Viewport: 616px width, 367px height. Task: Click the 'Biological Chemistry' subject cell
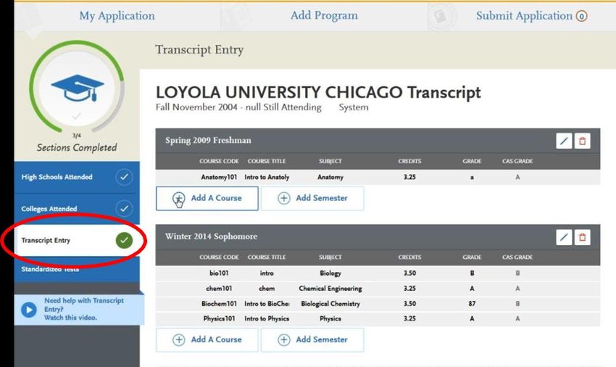pos(330,304)
